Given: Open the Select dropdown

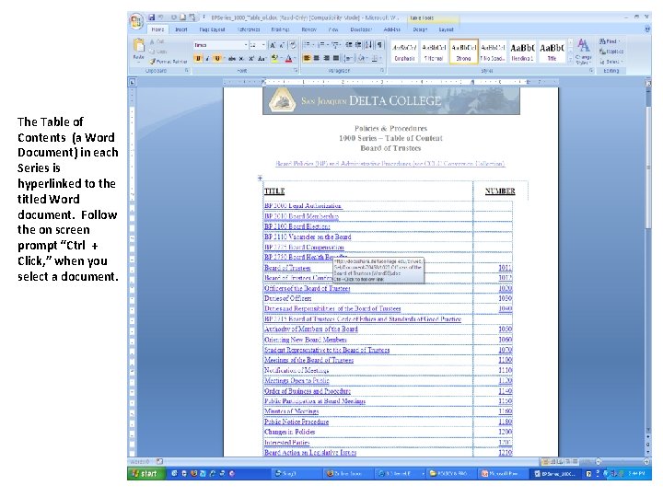Looking at the screenshot, I should (611, 62).
